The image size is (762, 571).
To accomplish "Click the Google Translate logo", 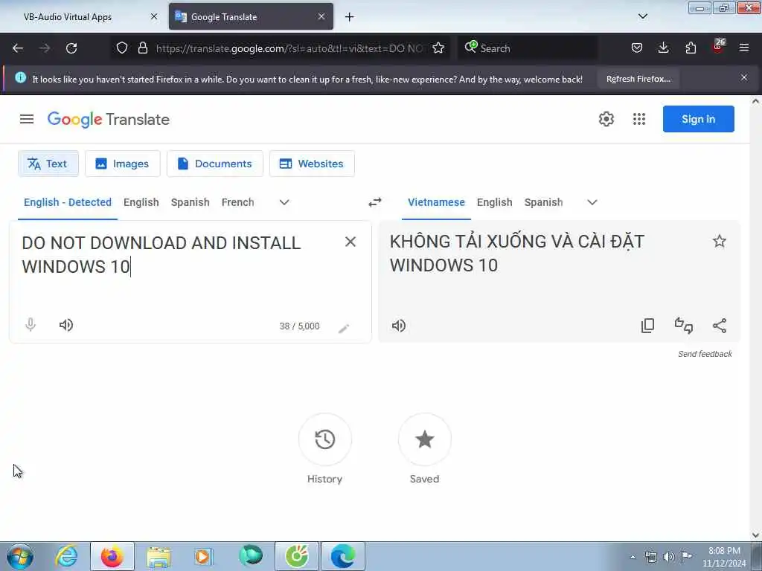I will coord(109,120).
